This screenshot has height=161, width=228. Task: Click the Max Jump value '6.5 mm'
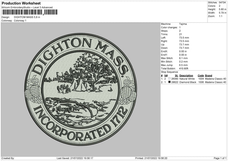pos(184,65)
